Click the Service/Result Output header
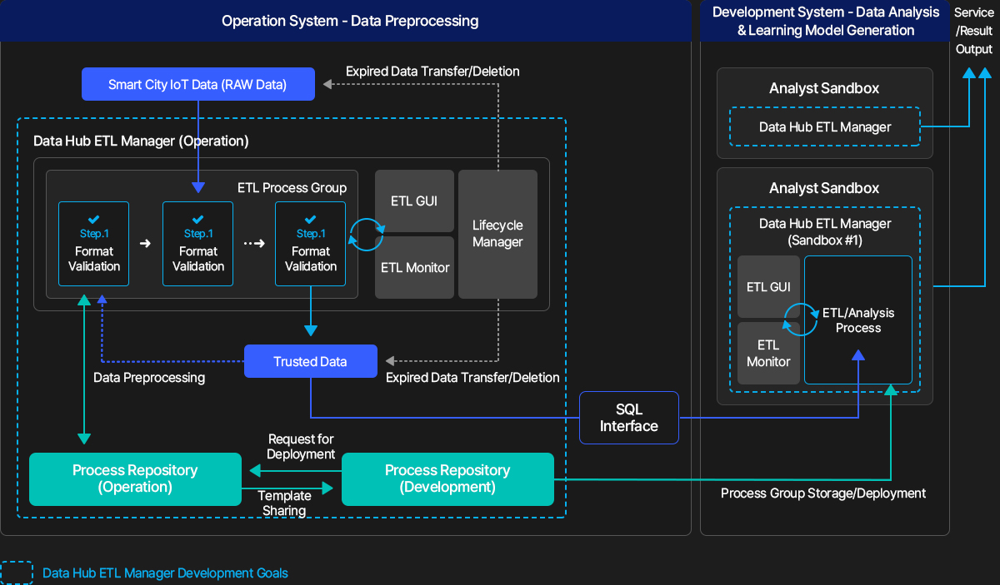Viewport: 1000px width, 585px height. coord(974,31)
